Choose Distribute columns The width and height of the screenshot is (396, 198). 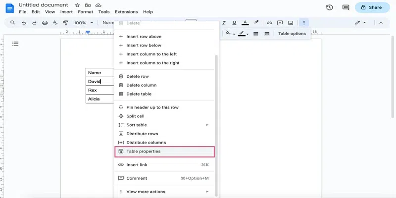(x=164, y=143)
